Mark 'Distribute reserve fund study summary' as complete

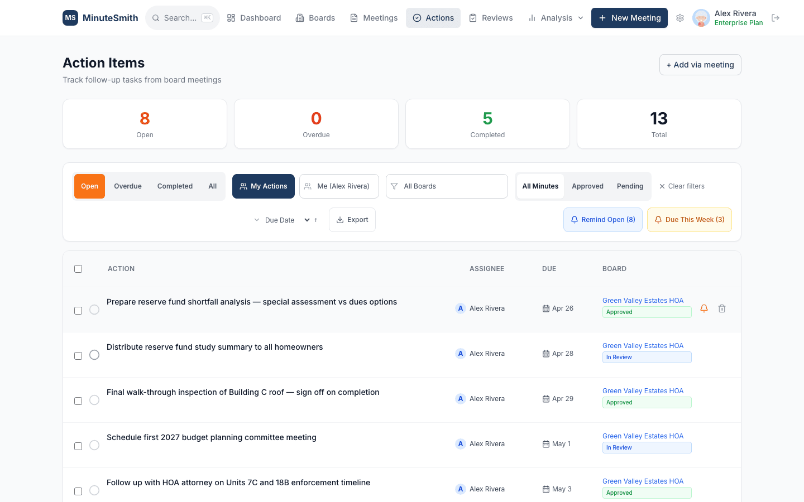(94, 354)
